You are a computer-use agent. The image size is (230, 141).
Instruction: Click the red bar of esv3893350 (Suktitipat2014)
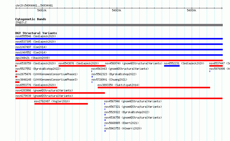154,88
